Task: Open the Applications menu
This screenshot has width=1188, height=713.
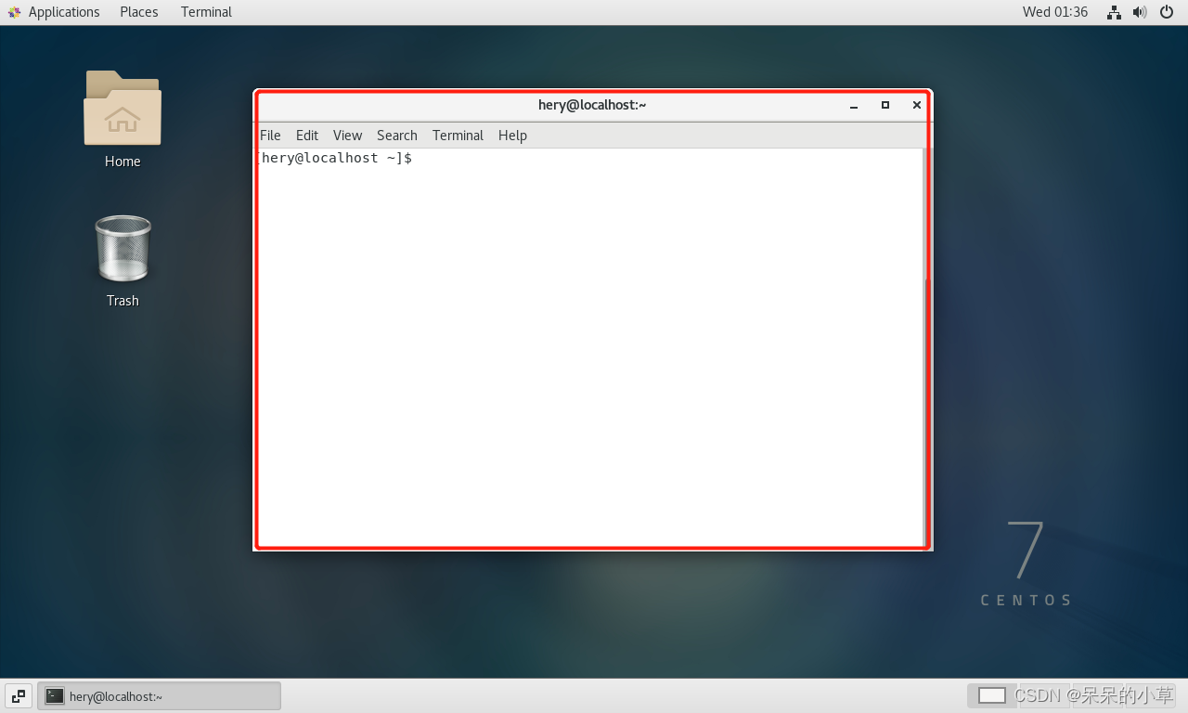Action: [x=64, y=12]
